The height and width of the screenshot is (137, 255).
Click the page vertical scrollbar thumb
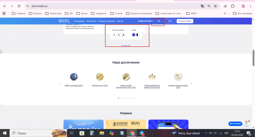click(253, 58)
